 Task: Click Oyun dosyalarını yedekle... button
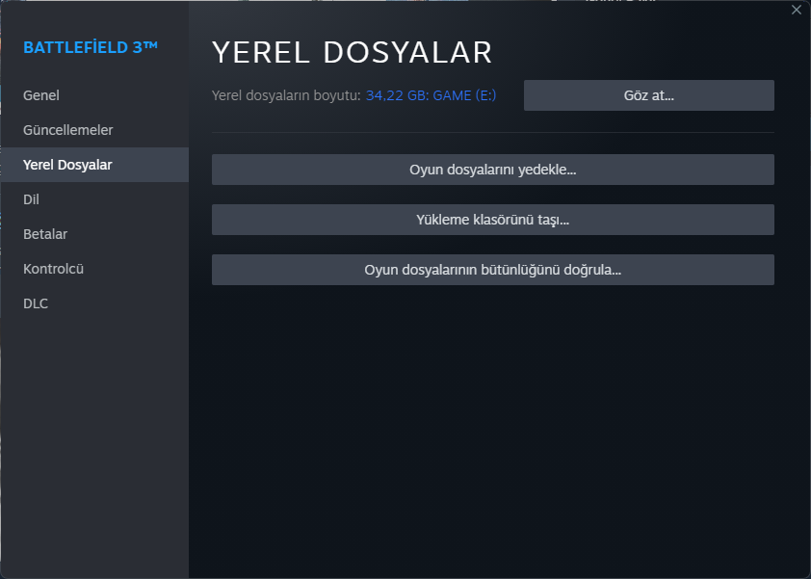(x=493, y=170)
